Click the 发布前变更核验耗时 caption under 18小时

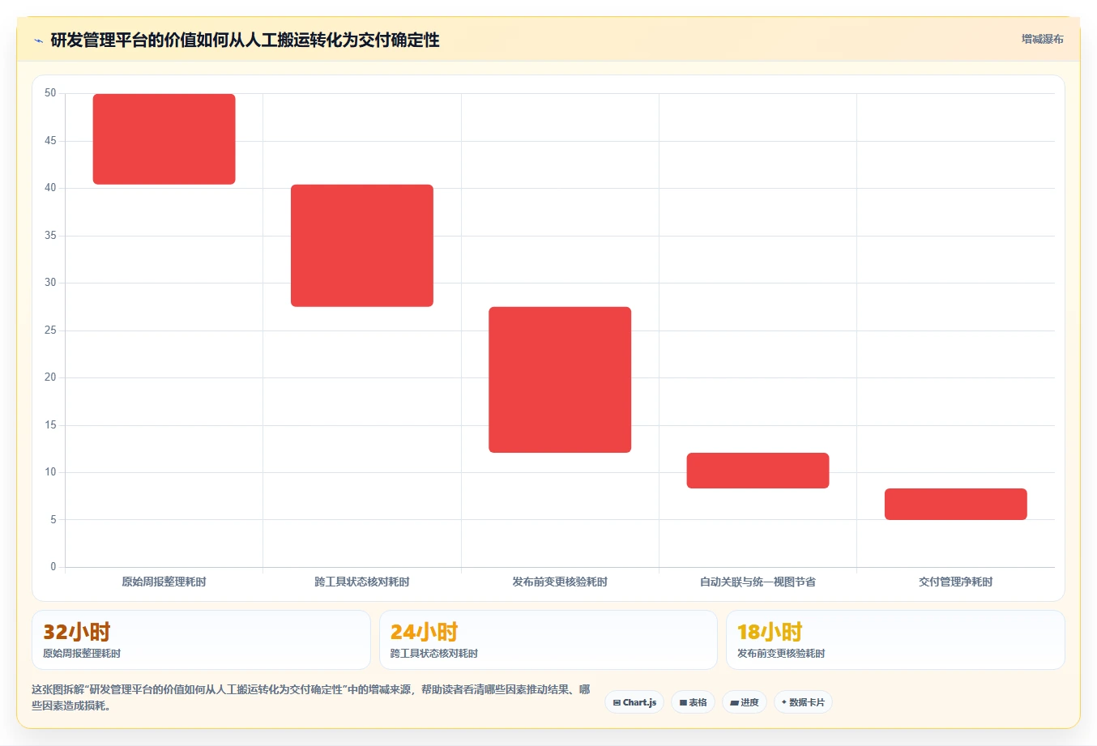(781, 654)
